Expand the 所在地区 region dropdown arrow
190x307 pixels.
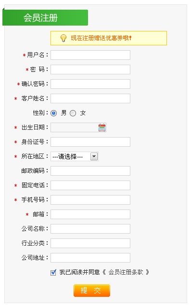94,156
